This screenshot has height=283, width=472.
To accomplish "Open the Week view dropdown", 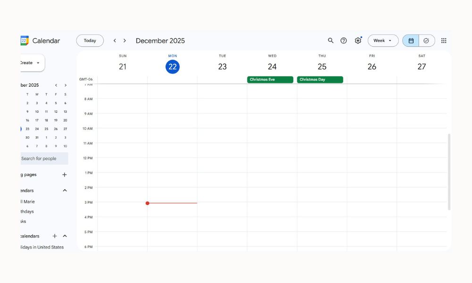I will (383, 41).
